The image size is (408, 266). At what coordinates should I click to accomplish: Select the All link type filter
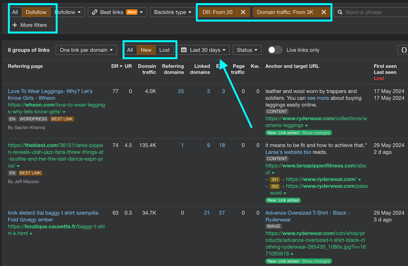15,12
